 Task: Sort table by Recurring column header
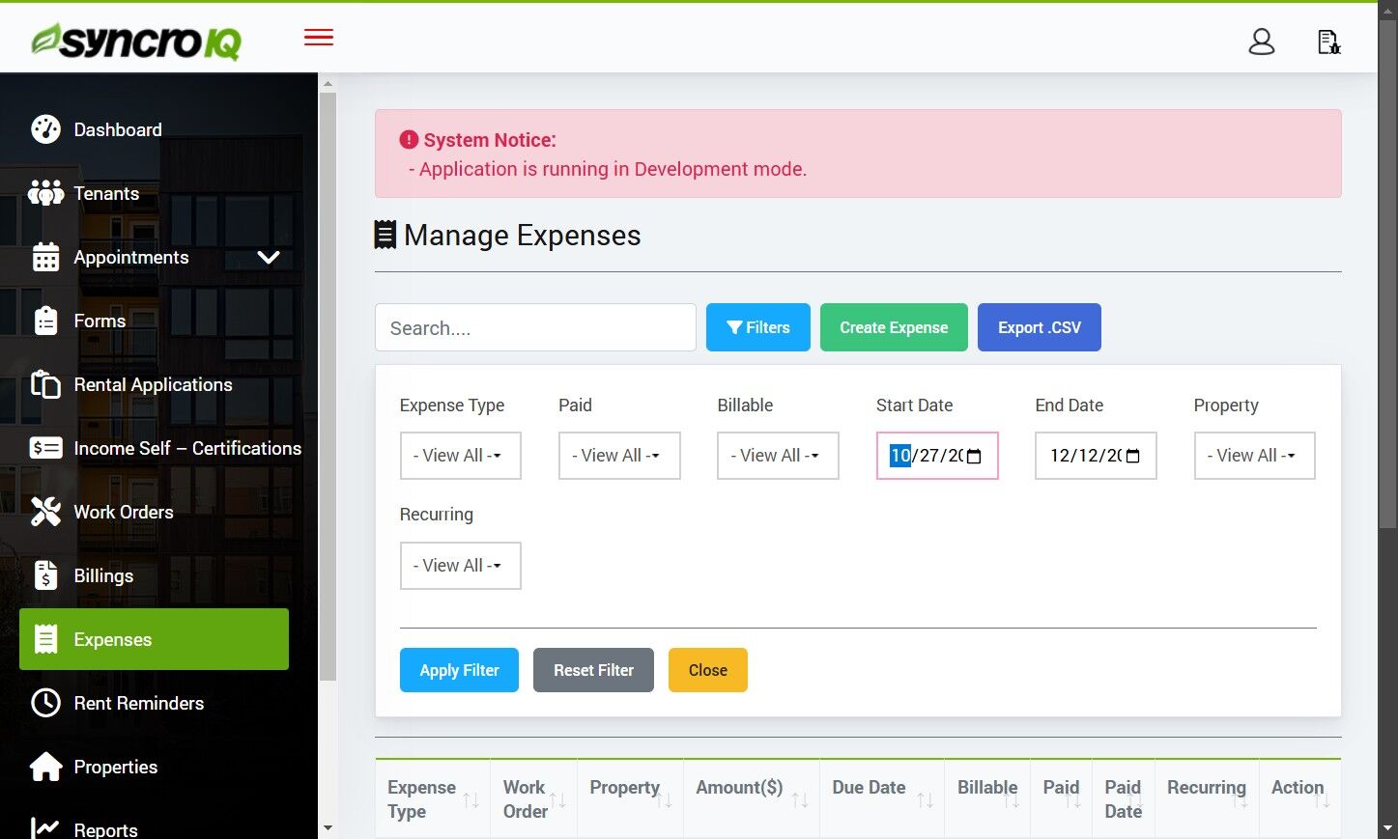pyautogui.click(x=1207, y=799)
